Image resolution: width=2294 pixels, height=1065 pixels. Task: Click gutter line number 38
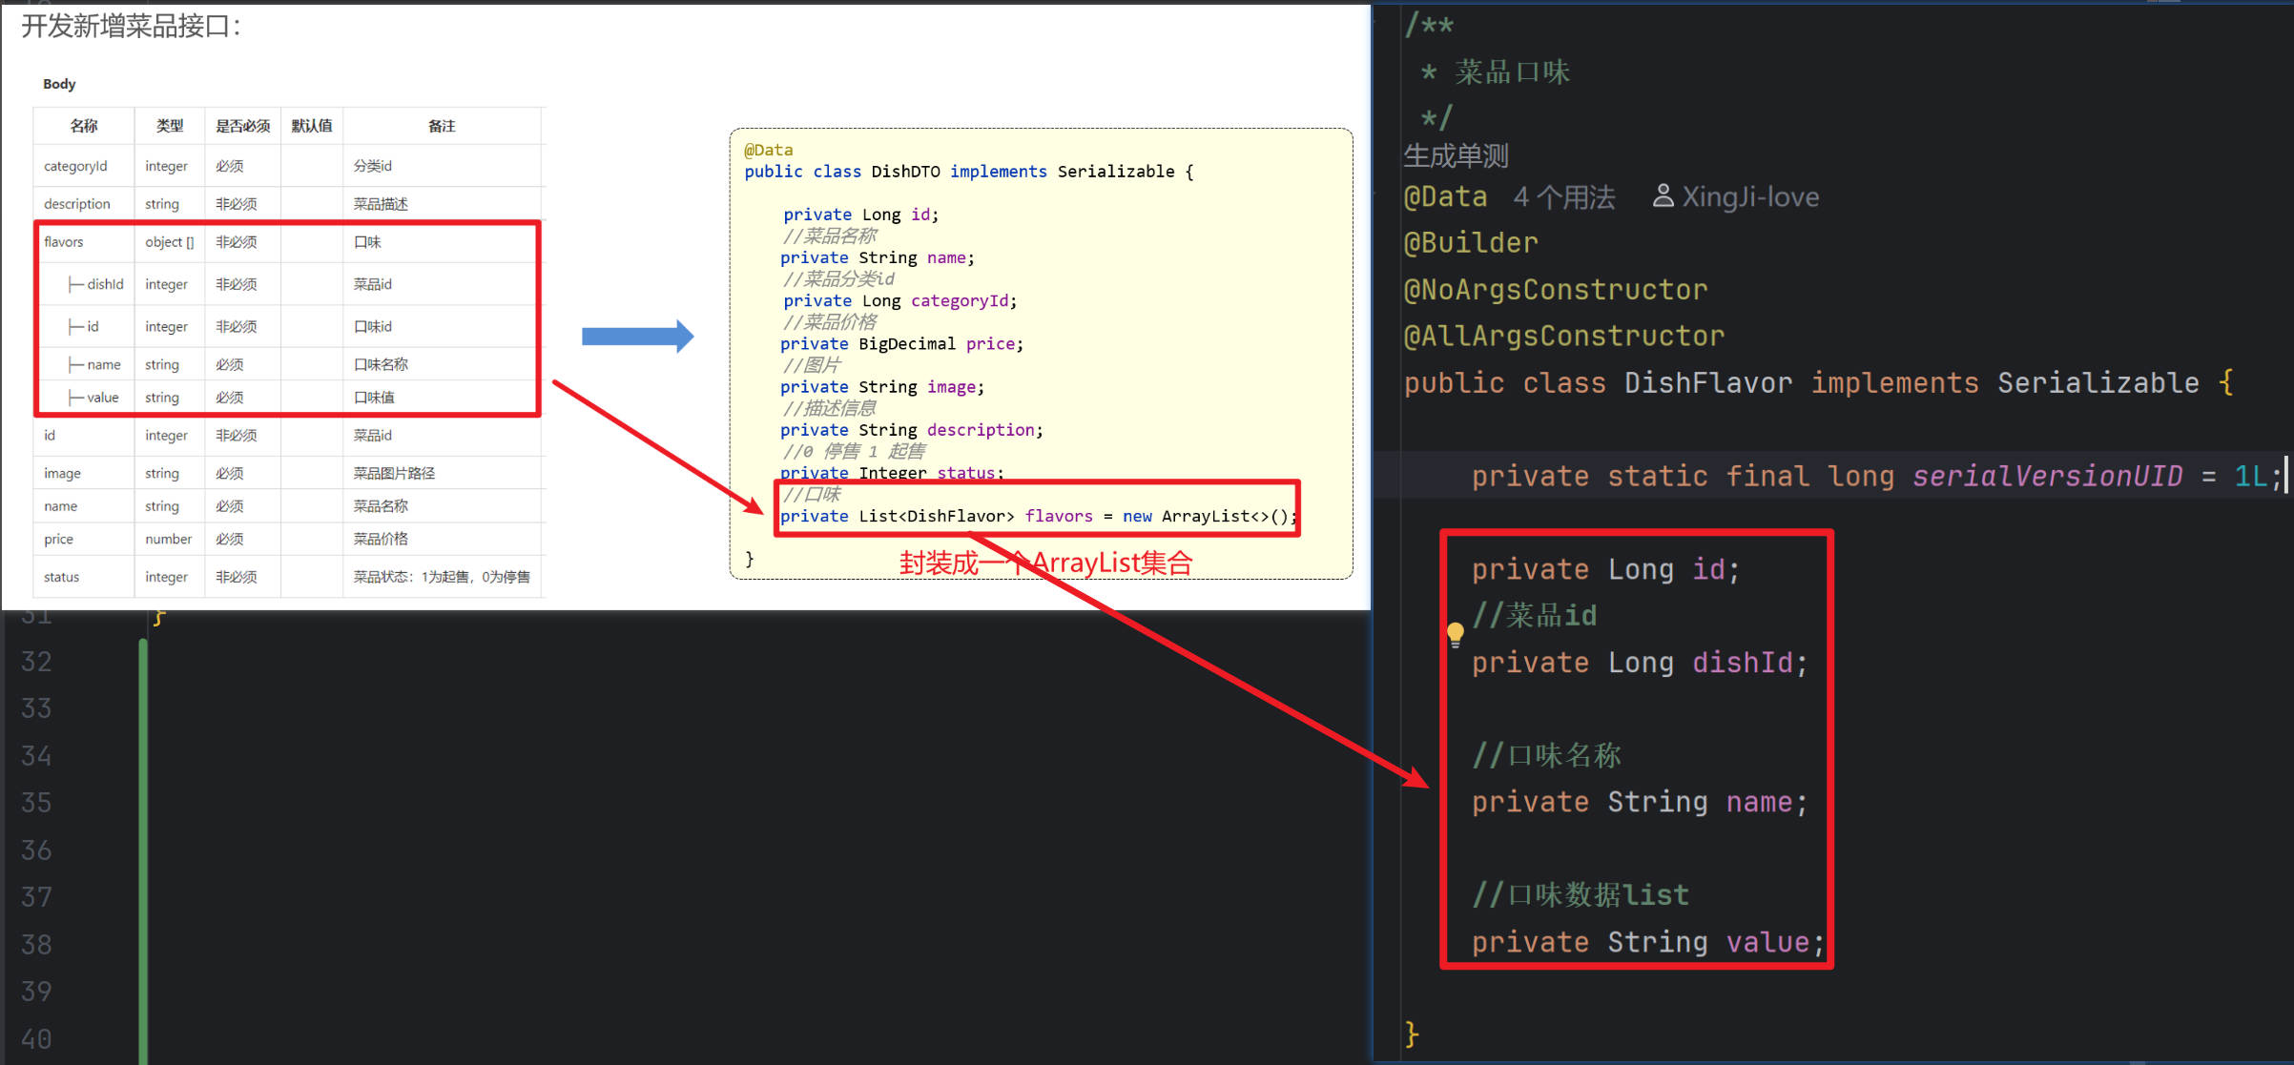36,945
